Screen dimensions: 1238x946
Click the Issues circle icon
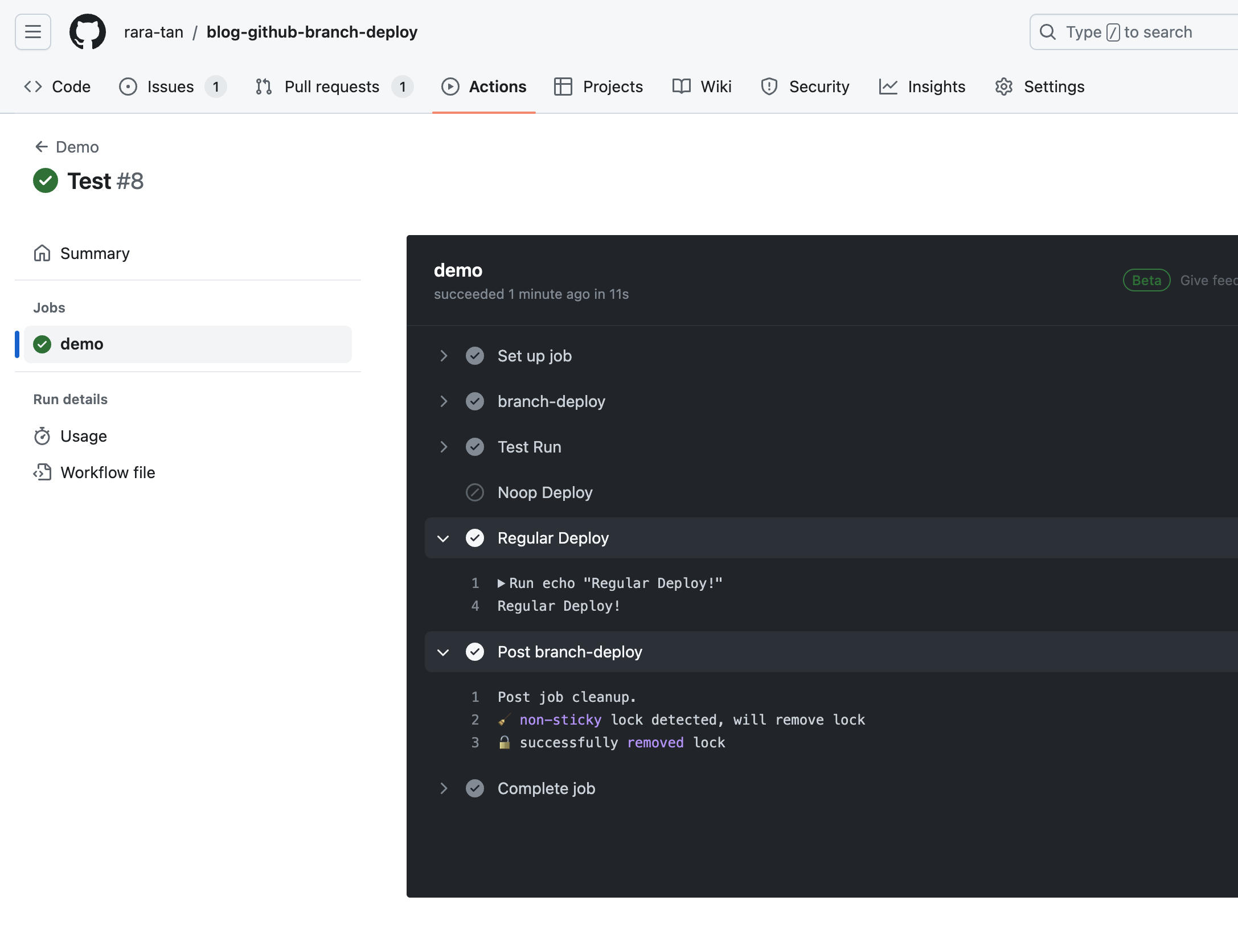(128, 87)
